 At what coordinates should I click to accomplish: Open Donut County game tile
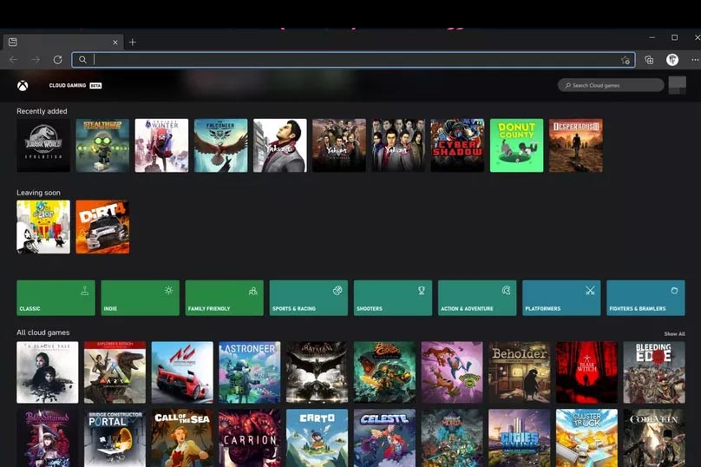pyautogui.click(x=517, y=145)
